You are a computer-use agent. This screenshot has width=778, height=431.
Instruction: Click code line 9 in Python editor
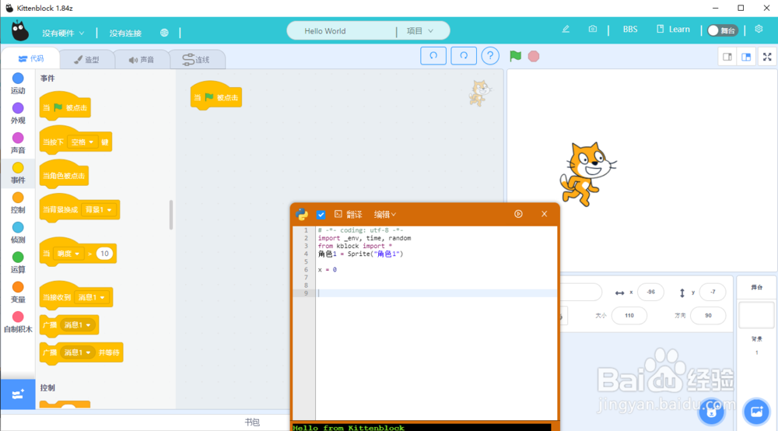coord(436,293)
